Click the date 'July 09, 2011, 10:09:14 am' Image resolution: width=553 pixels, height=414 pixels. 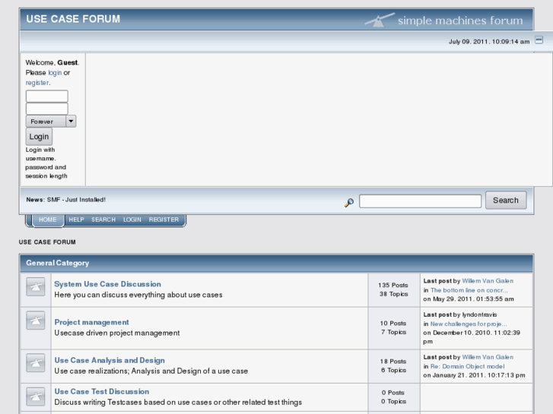[489, 42]
